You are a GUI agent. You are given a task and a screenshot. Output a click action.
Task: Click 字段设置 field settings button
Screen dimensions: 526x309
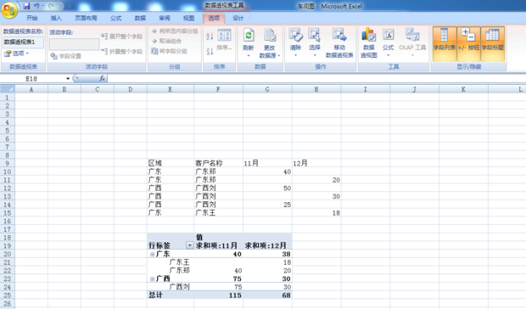coord(66,56)
